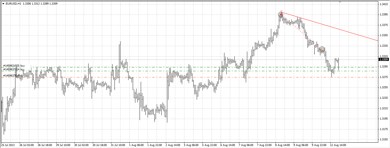This screenshot has width=390, height=148.
Task: Select the dashed red trade connection line
Action: click(x=301, y=31)
